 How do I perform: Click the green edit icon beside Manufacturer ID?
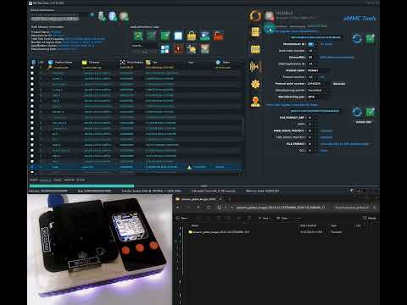[x=371, y=38]
